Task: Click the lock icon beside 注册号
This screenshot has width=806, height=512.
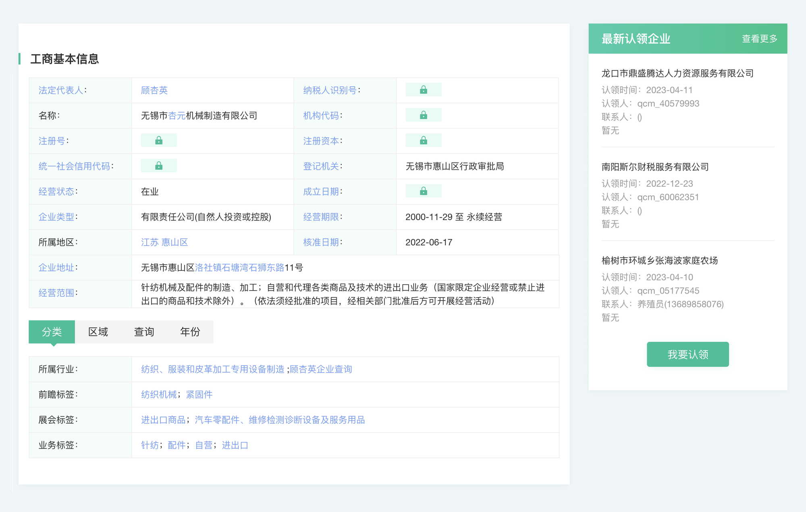Action: [x=159, y=141]
